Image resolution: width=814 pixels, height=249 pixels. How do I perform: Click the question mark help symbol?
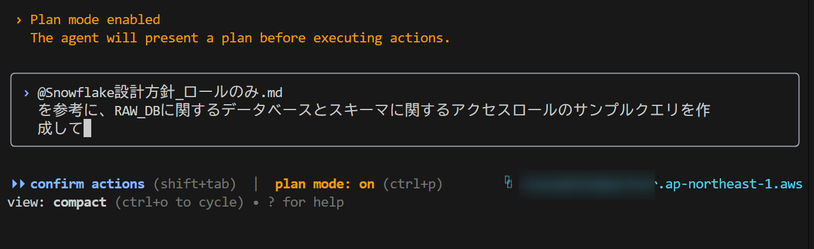273,202
